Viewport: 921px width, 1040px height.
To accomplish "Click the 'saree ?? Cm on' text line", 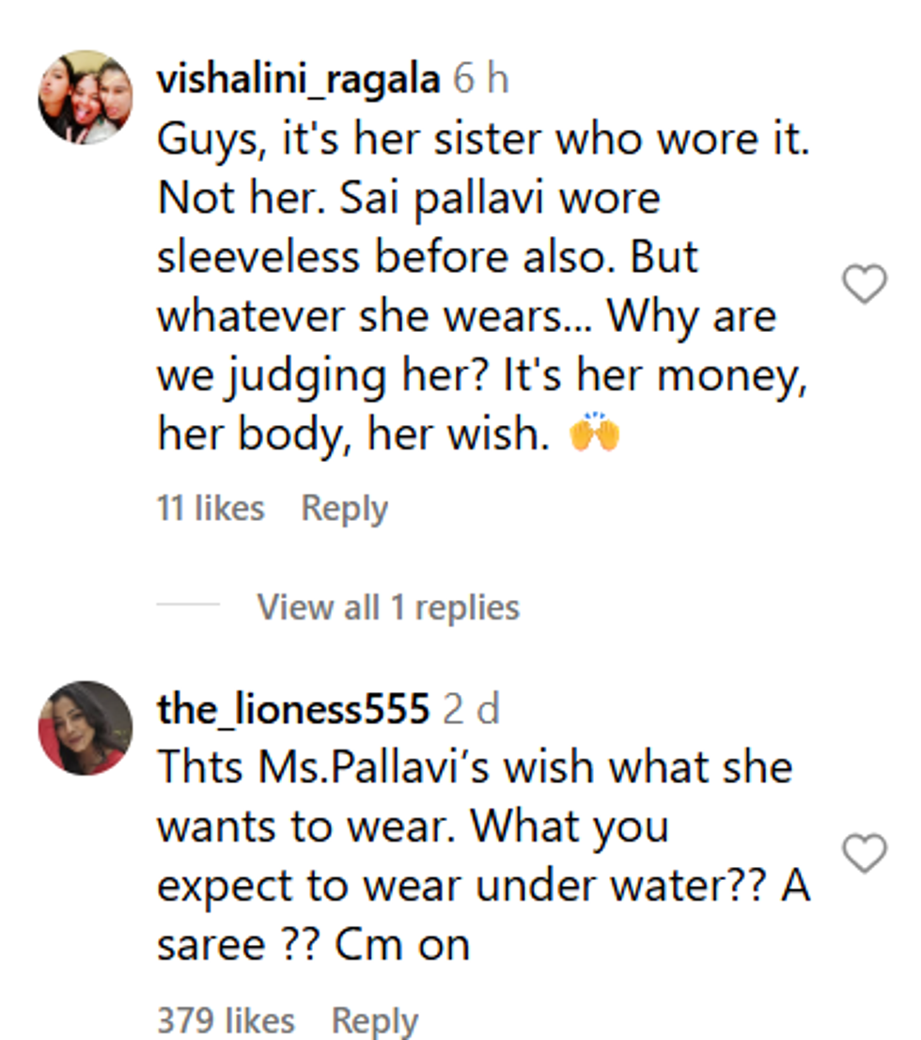I will [313, 944].
